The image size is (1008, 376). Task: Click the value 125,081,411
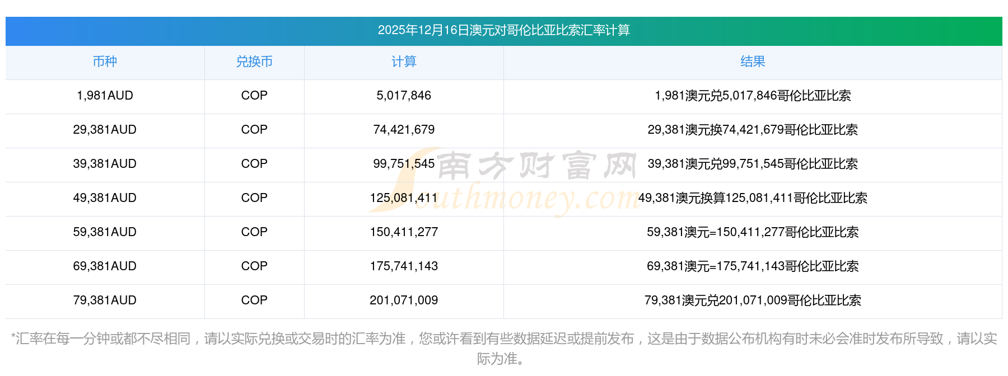[404, 198]
